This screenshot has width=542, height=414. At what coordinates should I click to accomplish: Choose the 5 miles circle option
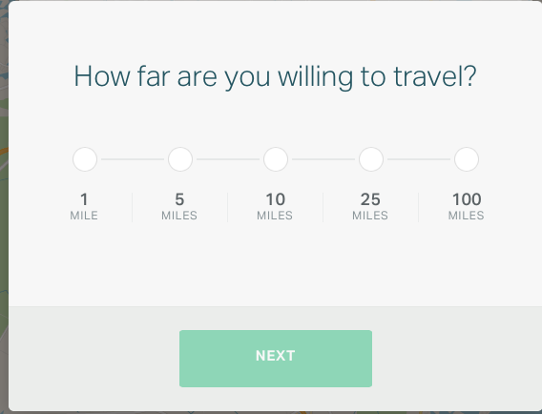[x=180, y=159]
